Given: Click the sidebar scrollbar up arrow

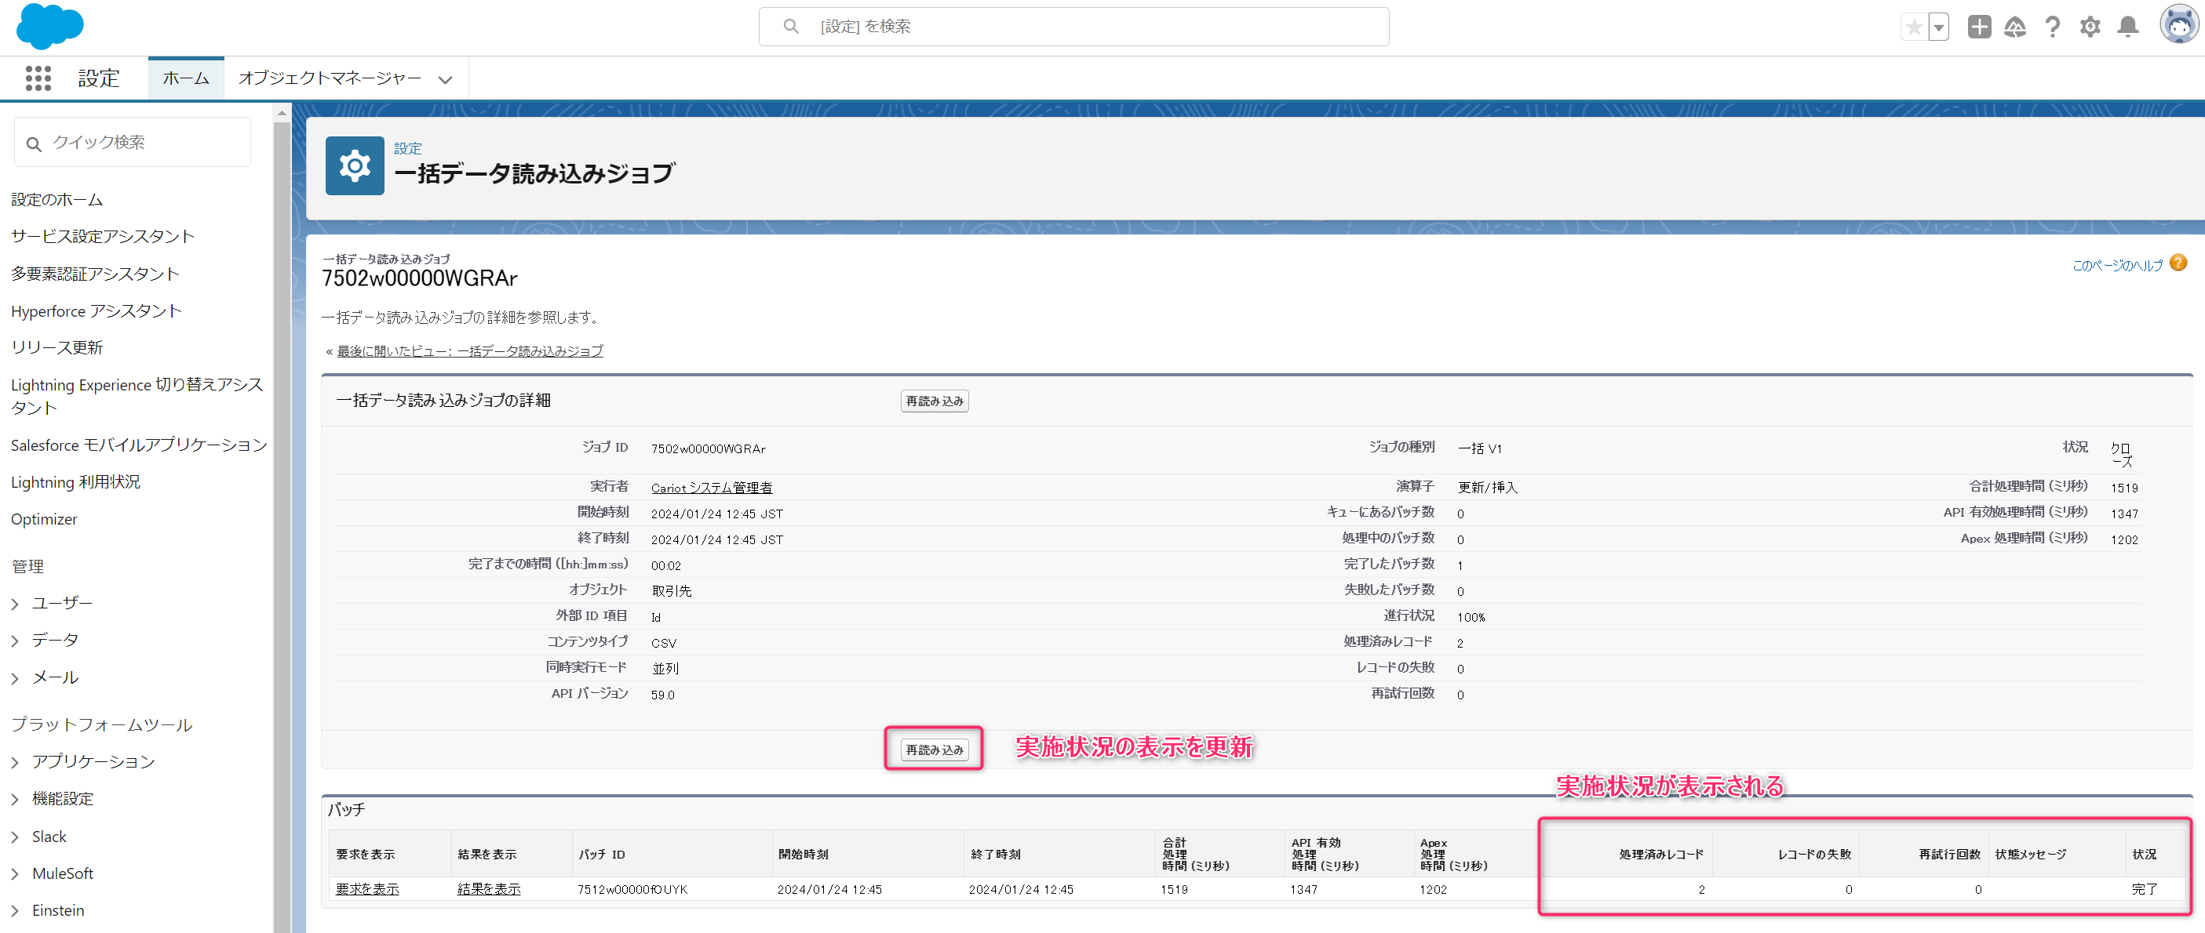Looking at the screenshot, I should [282, 112].
